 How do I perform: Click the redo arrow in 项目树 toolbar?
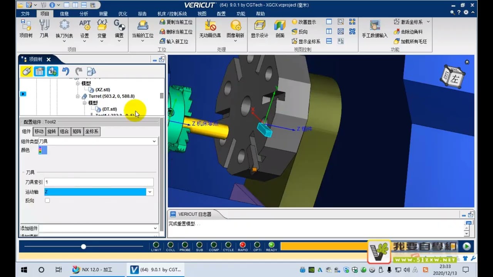(x=79, y=71)
